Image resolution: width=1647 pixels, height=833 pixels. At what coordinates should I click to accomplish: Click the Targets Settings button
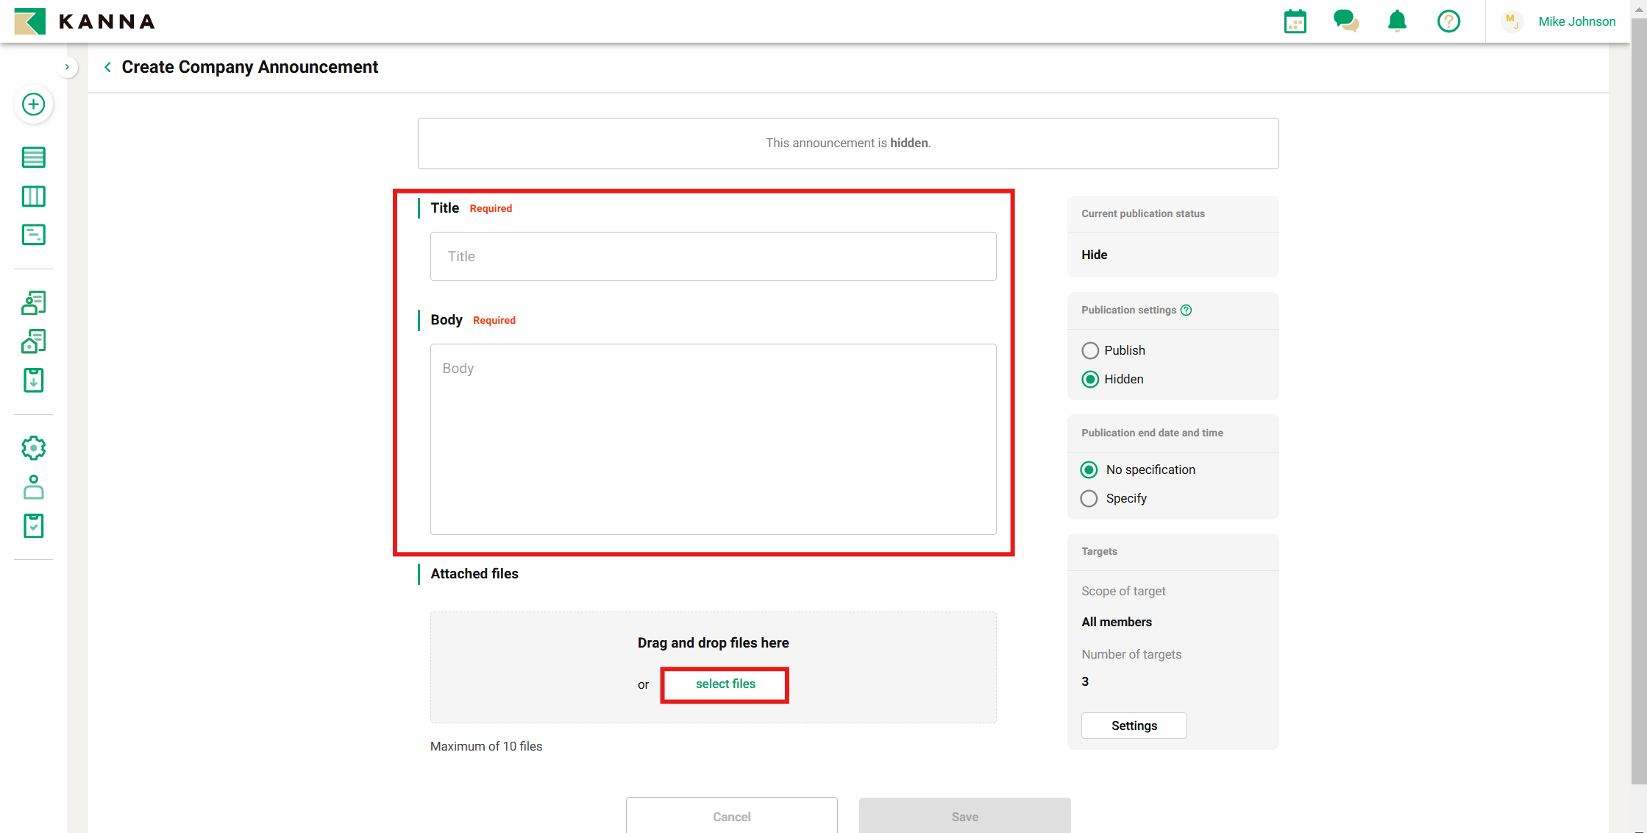1134,726
